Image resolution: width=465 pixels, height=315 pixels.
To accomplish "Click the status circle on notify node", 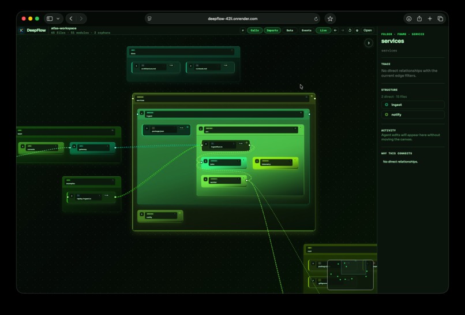I will (x=180, y=213).
